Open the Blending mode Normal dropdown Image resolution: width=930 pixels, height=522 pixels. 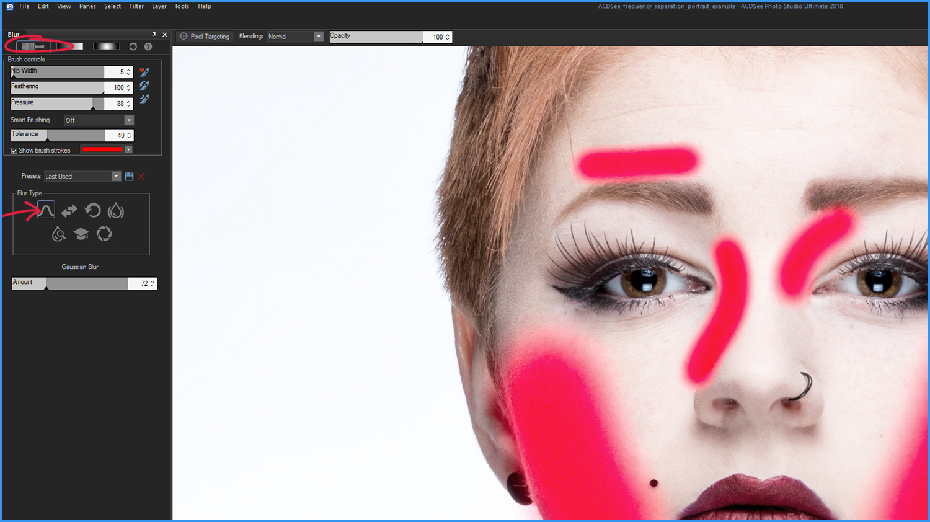coord(295,37)
